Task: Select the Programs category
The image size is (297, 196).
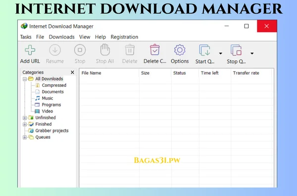Action: click(x=51, y=105)
